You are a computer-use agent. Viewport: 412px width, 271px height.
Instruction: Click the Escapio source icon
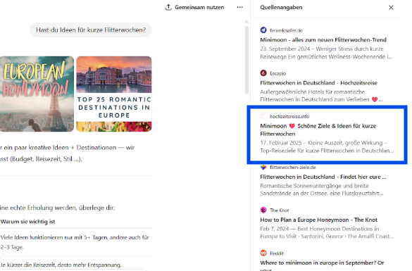pyautogui.click(x=263, y=73)
